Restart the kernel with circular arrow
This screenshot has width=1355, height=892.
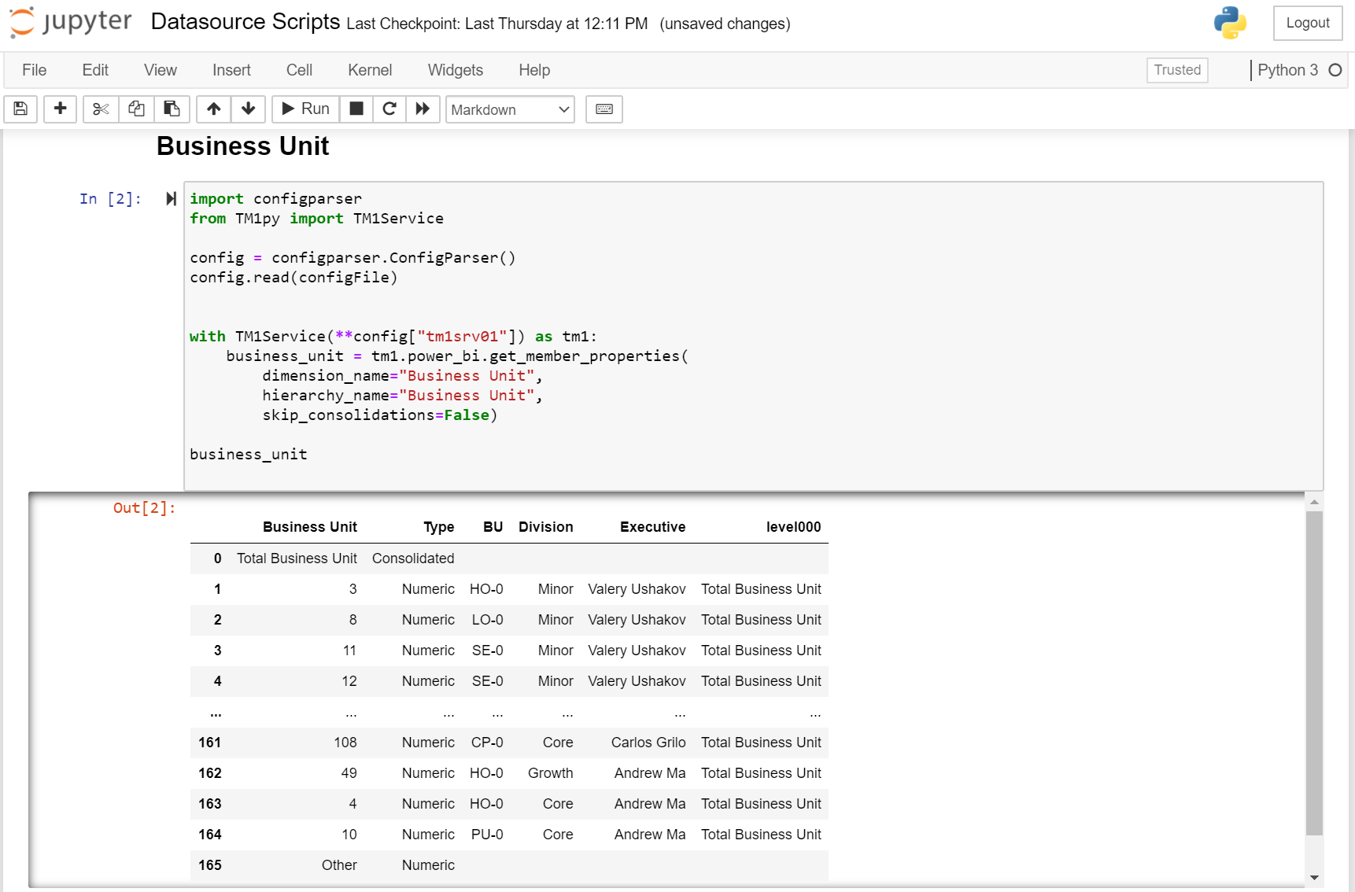pyautogui.click(x=389, y=109)
